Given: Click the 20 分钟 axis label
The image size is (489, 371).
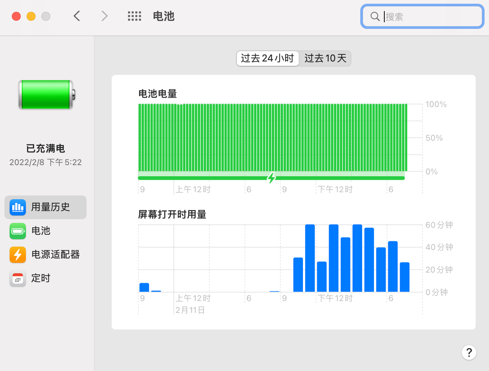Looking at the screenshot, I should click(x=439, y=270).
